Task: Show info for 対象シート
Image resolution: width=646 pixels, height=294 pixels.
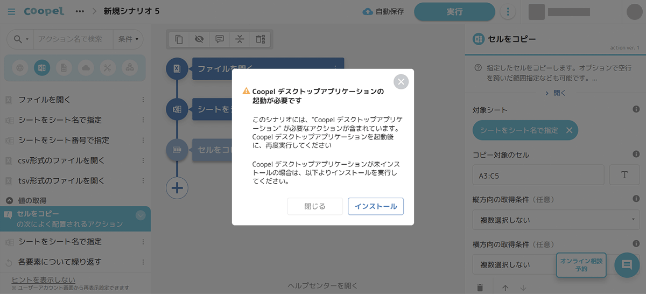Action: click(636, 109)
